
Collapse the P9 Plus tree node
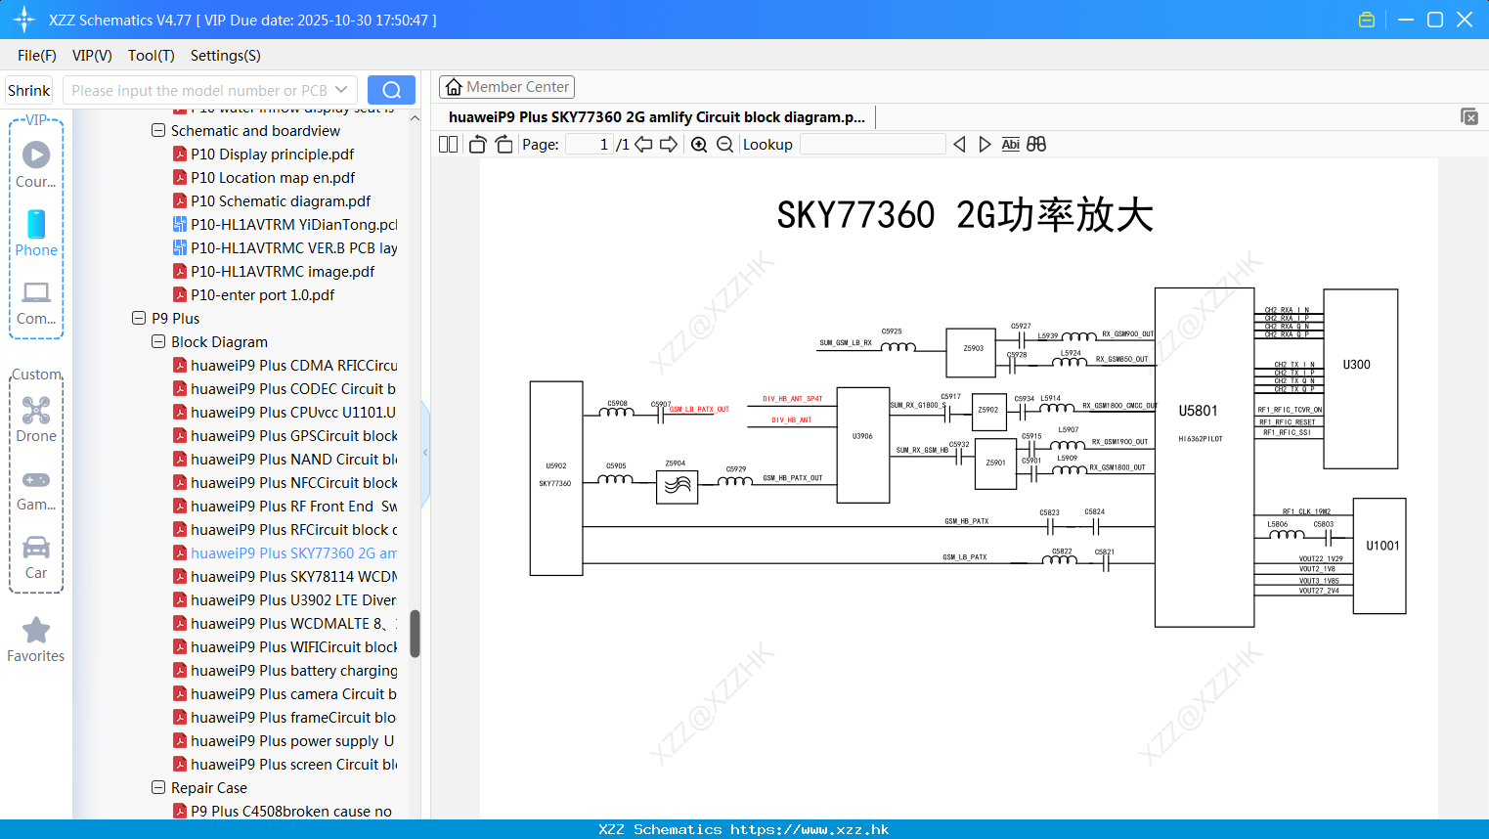[x=139, y=318]
